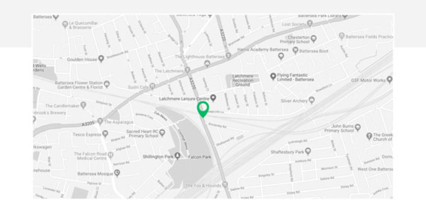This screenshot has width=426, height=205.
Task: Select the Latchmere Recreation Ground label
Action: point(243,81)
